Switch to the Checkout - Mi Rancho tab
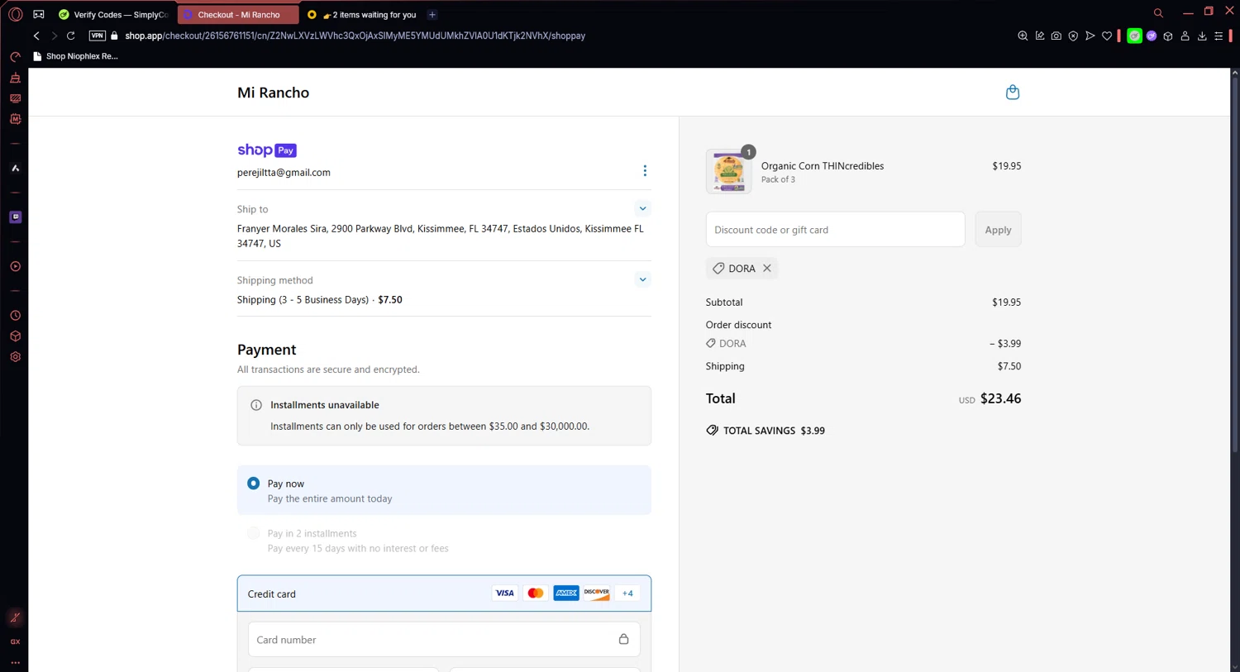Image resolution: width=1240 pixels, height=672 pixels. tap(238, 14)
